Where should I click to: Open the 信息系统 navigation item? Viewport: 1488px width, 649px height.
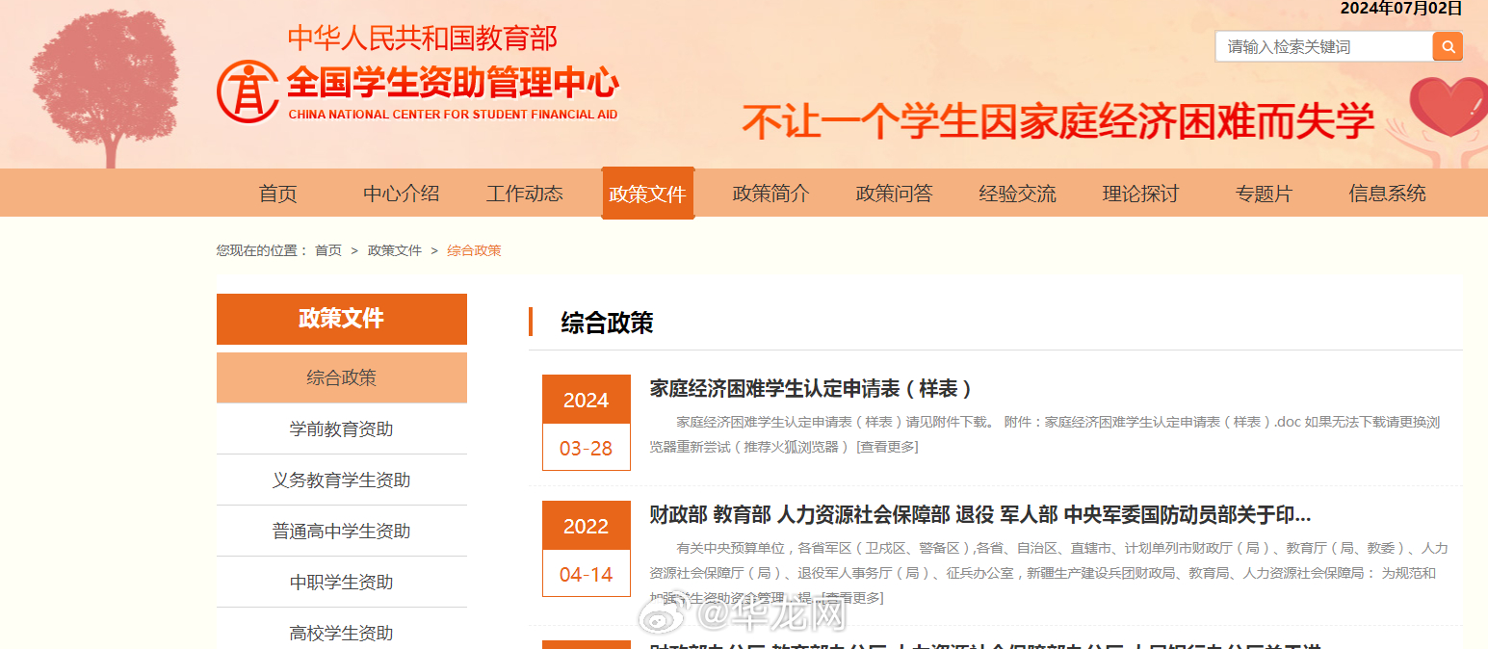[1388, 194]
